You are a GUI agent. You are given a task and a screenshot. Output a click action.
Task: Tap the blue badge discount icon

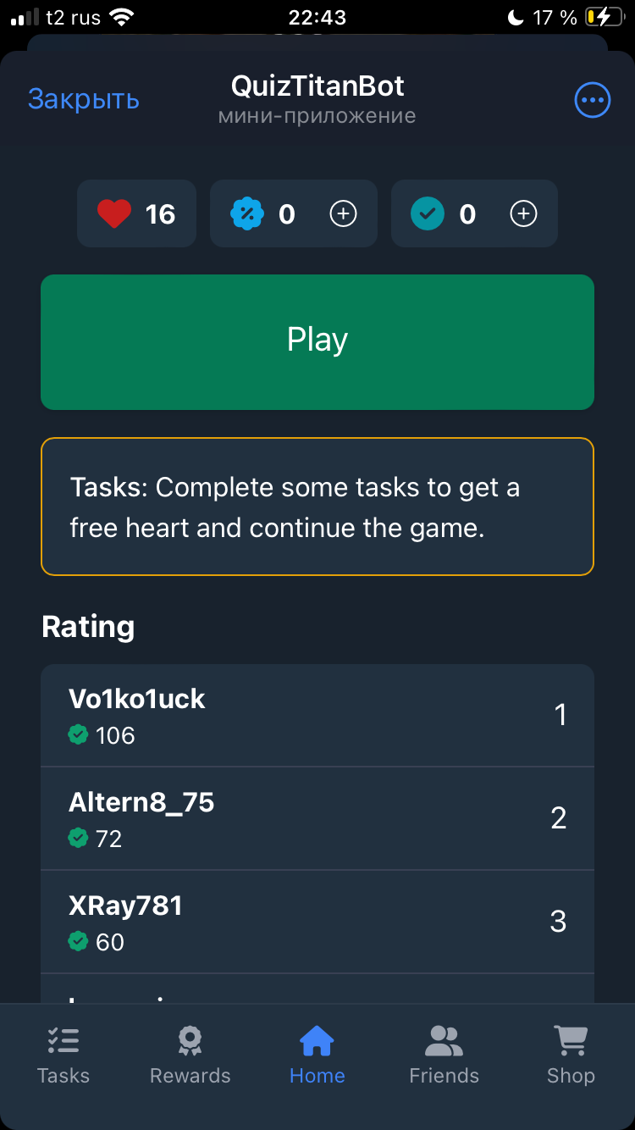pos(246,213)
